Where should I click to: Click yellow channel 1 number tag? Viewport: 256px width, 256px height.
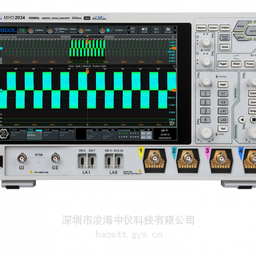141,153
